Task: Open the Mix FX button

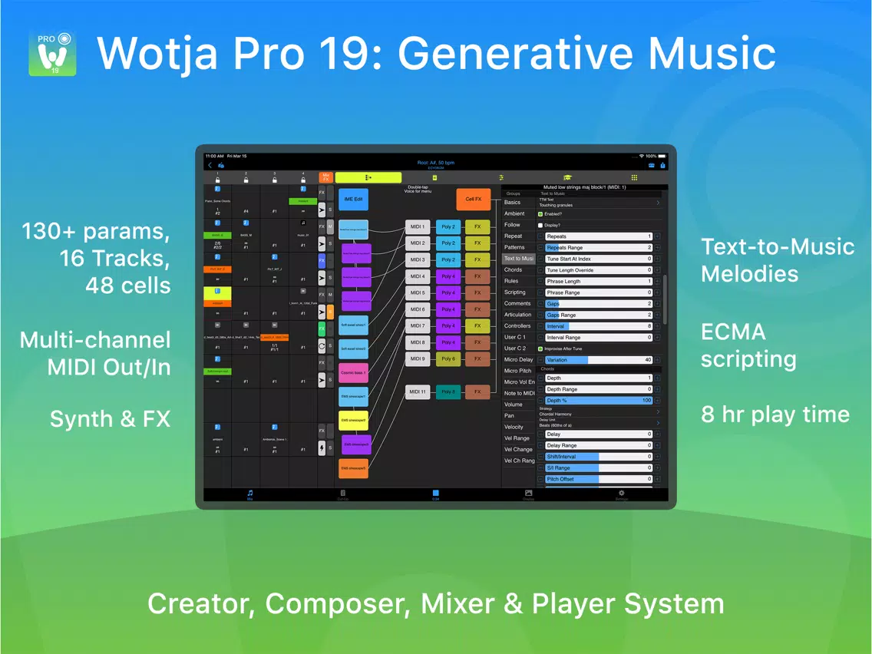Action: pyautogui.click(x=326, y=177)
